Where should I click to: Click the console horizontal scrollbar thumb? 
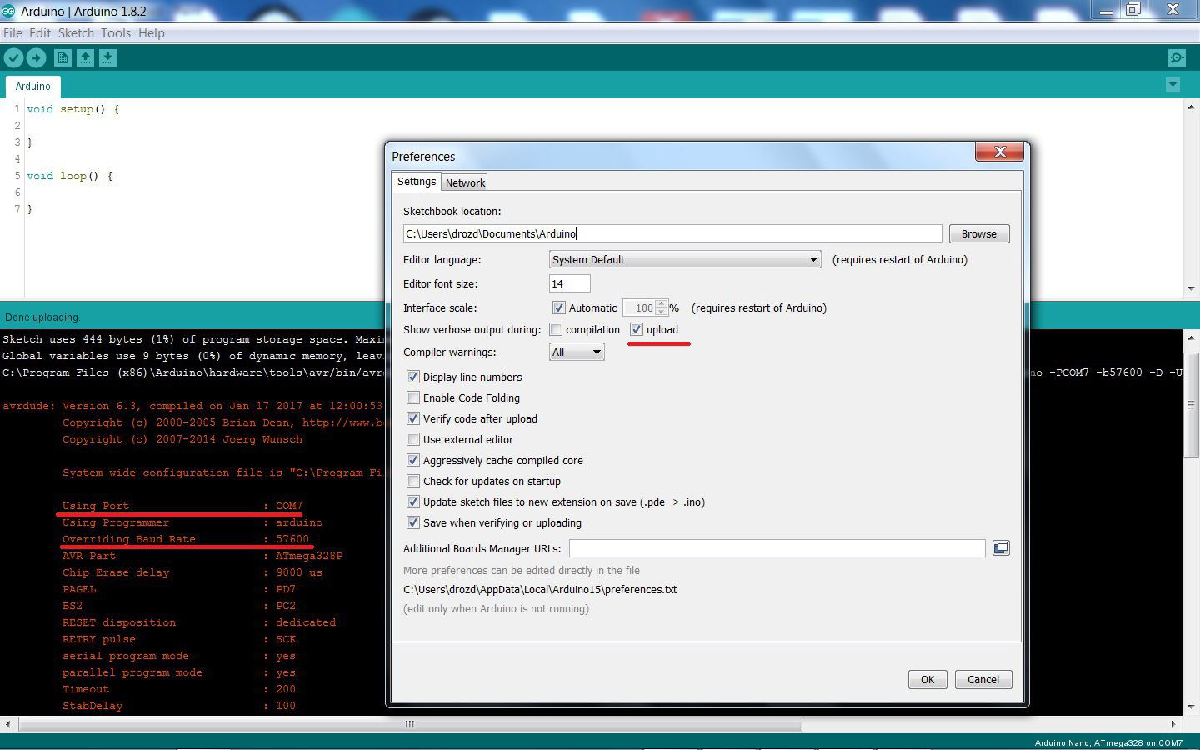(x=410, y=724)
